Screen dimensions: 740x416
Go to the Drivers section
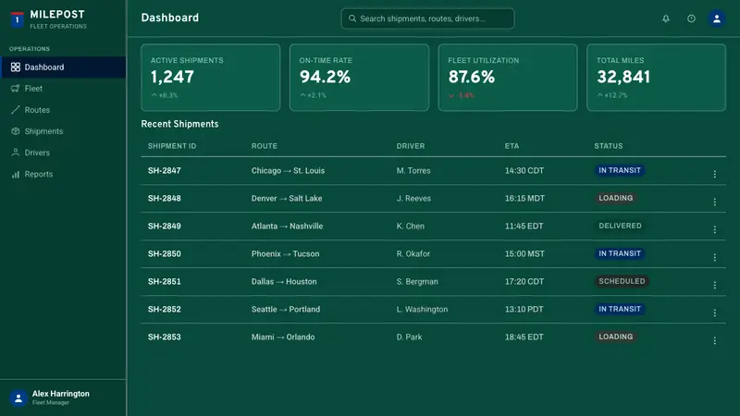63,153
